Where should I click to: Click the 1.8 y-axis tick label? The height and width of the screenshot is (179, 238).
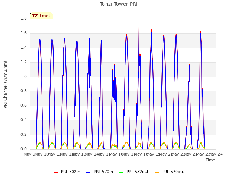point(24,19)
